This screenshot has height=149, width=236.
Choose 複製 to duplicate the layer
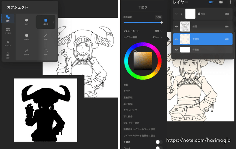point(126,85)
